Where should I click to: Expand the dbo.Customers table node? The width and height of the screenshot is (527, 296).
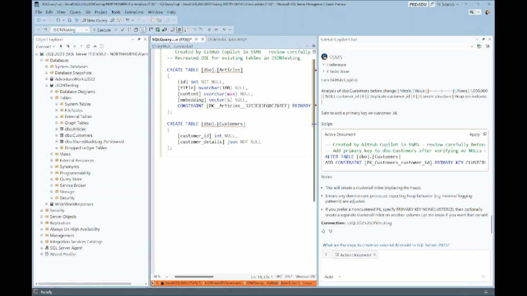(x=56, y=135)
